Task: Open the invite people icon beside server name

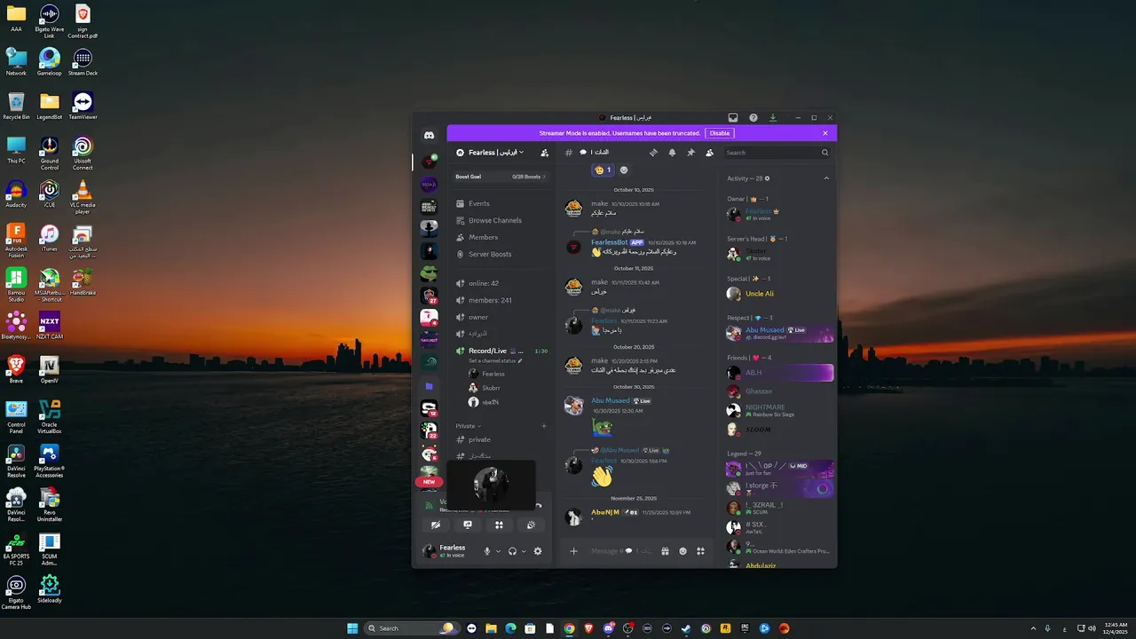Action: [x=544, y=153]
